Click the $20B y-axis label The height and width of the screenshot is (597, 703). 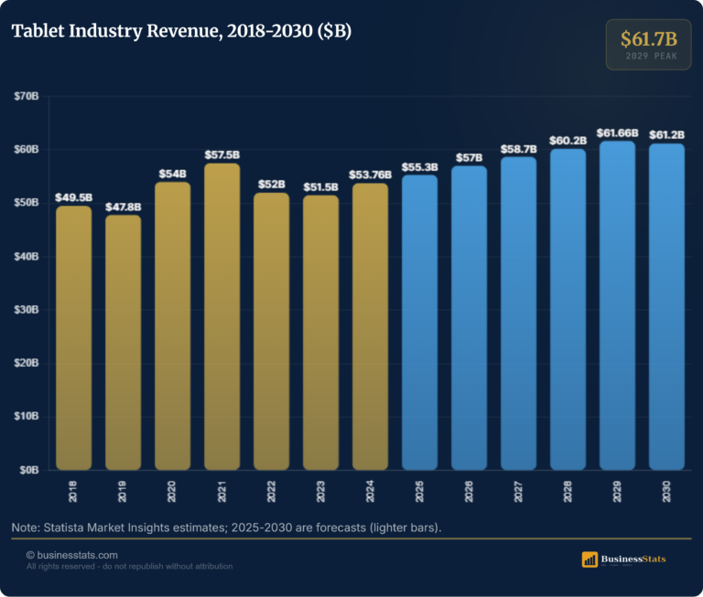(x=26, y=363)
